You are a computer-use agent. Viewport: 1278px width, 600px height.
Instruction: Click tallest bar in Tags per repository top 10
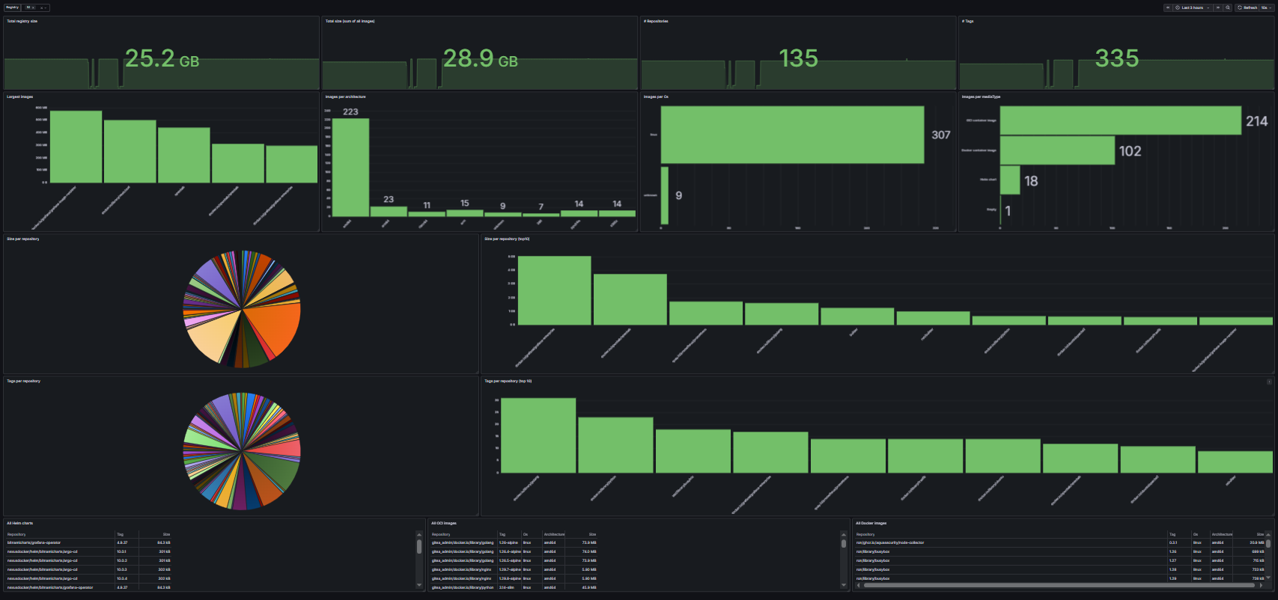538,435
